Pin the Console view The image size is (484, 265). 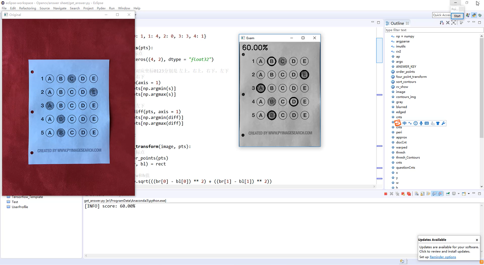[448, 194]
